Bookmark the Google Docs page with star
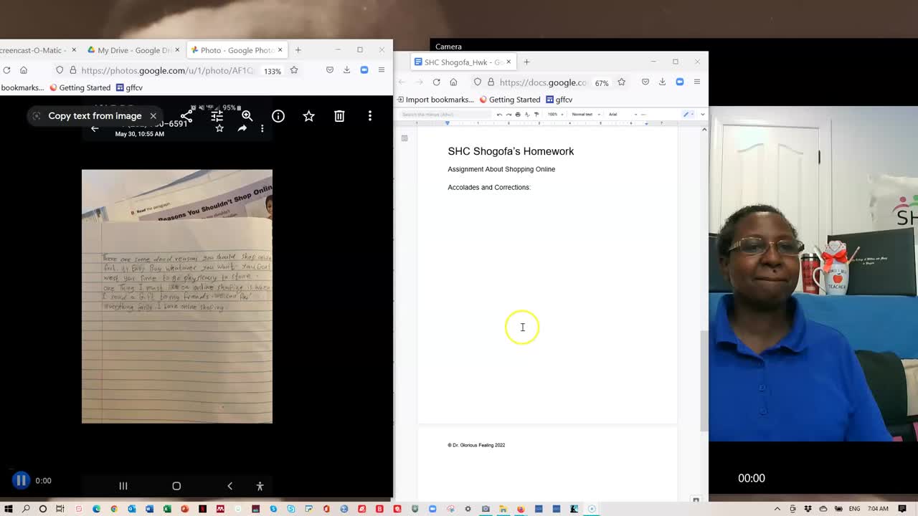The width and height of the screenshot is (918, 516). [621, 82]
